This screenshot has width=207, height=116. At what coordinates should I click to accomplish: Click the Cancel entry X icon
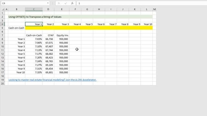59,3
